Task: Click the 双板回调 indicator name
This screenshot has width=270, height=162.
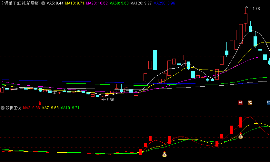Action: pos(13,108)
